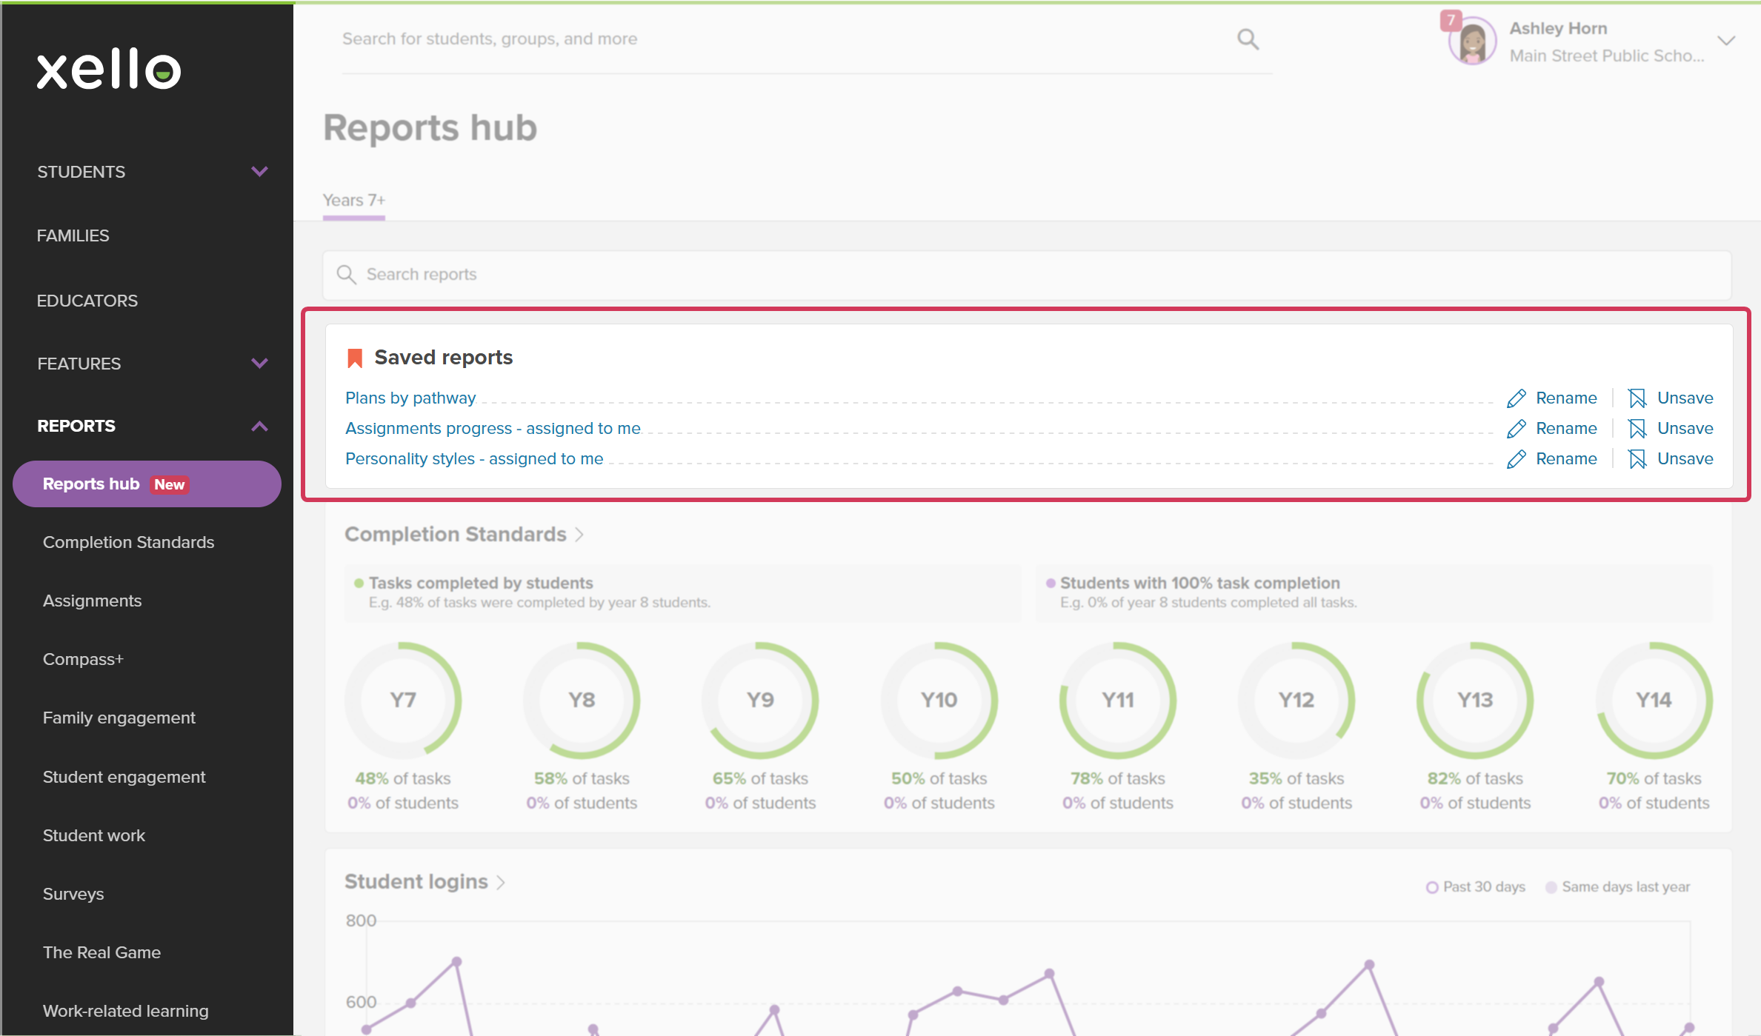
Task: Rename the Assignments progress report
Action: click(x=1566, y=429)
